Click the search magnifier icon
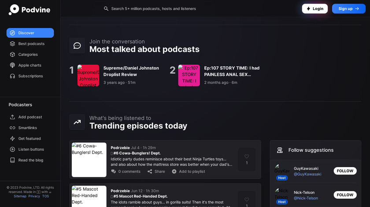Viewport: 370px width, 207px height. (106, 9)
